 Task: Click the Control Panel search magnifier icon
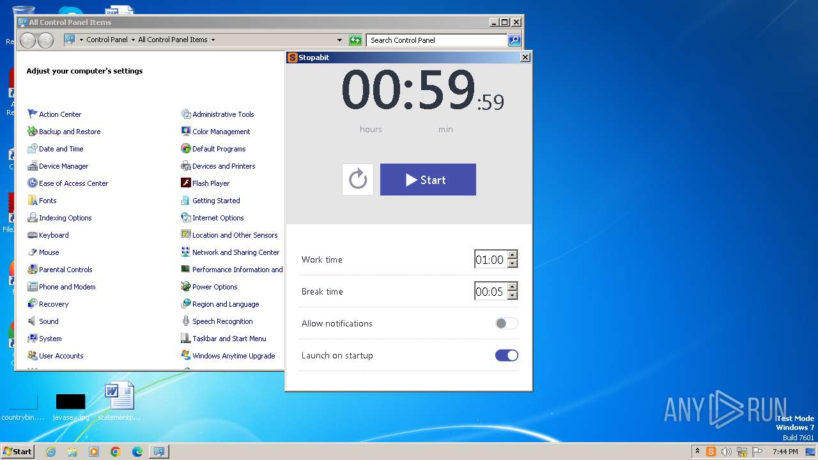click(514, 40)
